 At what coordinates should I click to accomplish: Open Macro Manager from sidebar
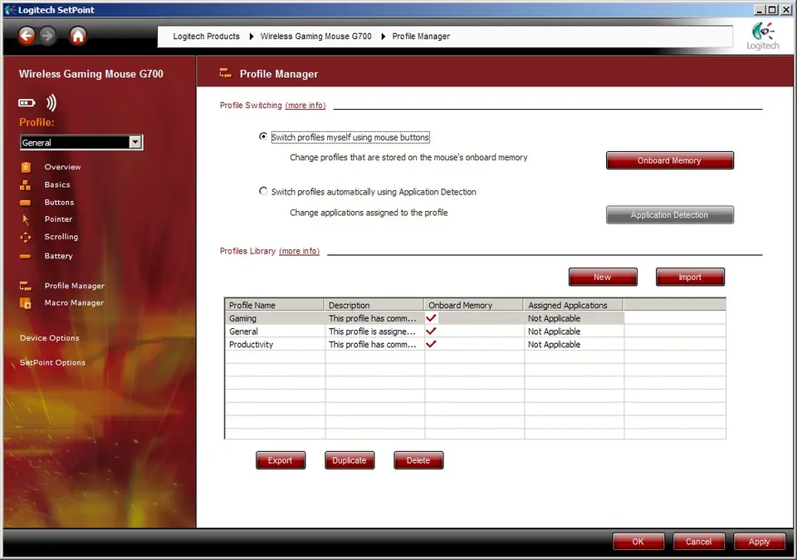73,303
